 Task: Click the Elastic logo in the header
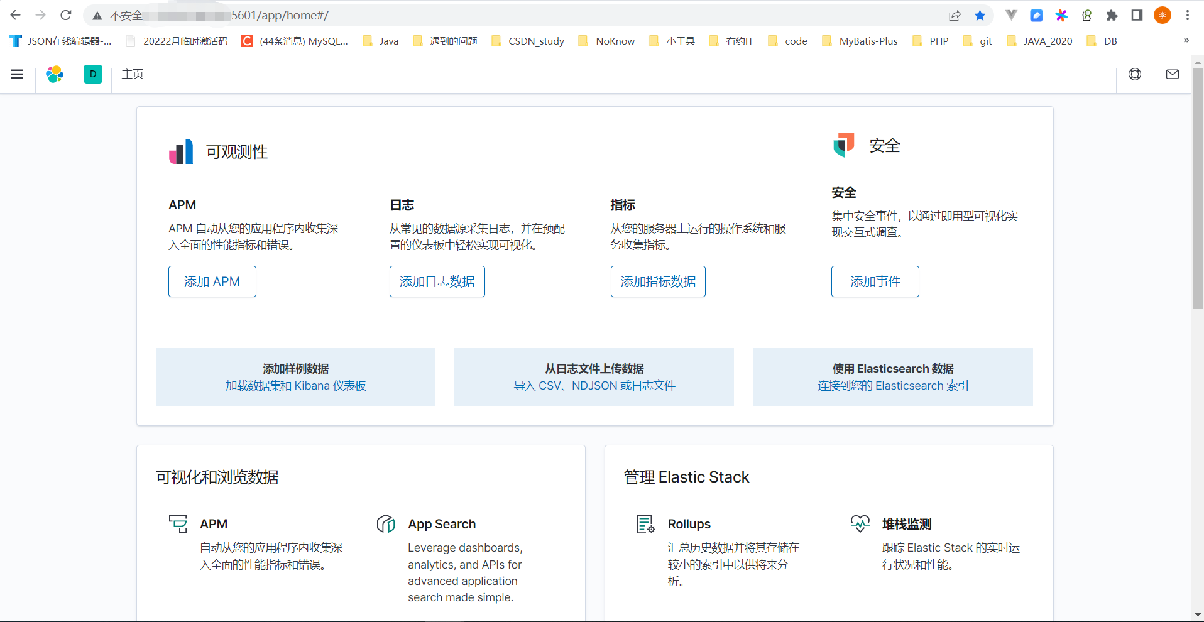[55, 74]
